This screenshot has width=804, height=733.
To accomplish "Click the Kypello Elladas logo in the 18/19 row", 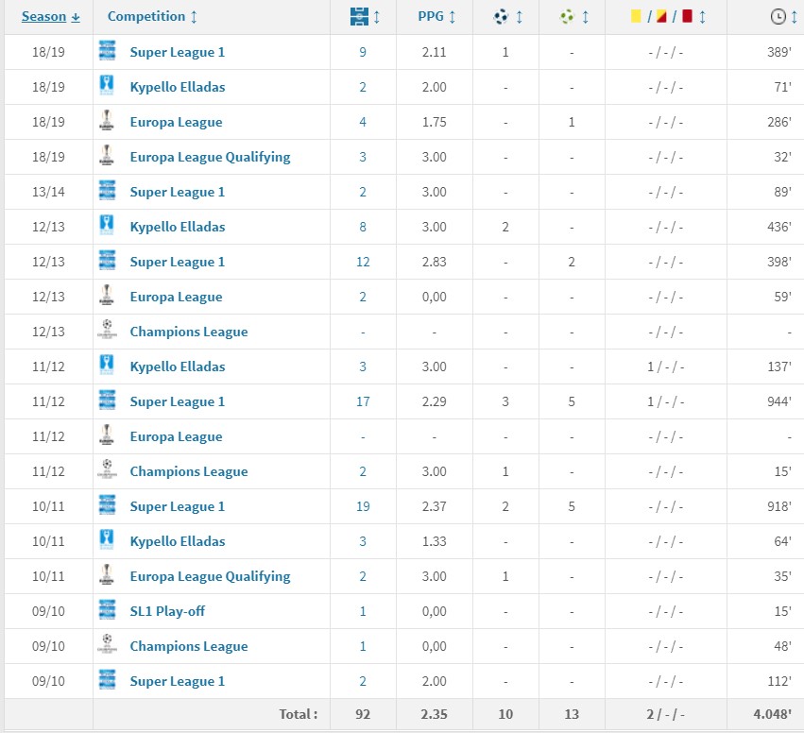I will [x=107, y=86].
